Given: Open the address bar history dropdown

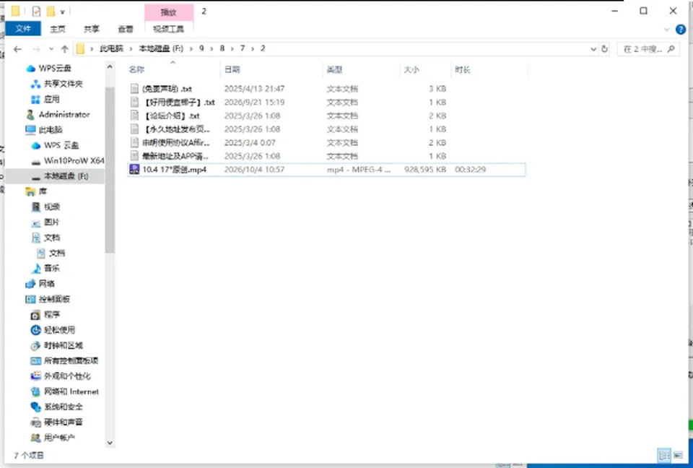Looking at the screenshot, I should 593,49.
